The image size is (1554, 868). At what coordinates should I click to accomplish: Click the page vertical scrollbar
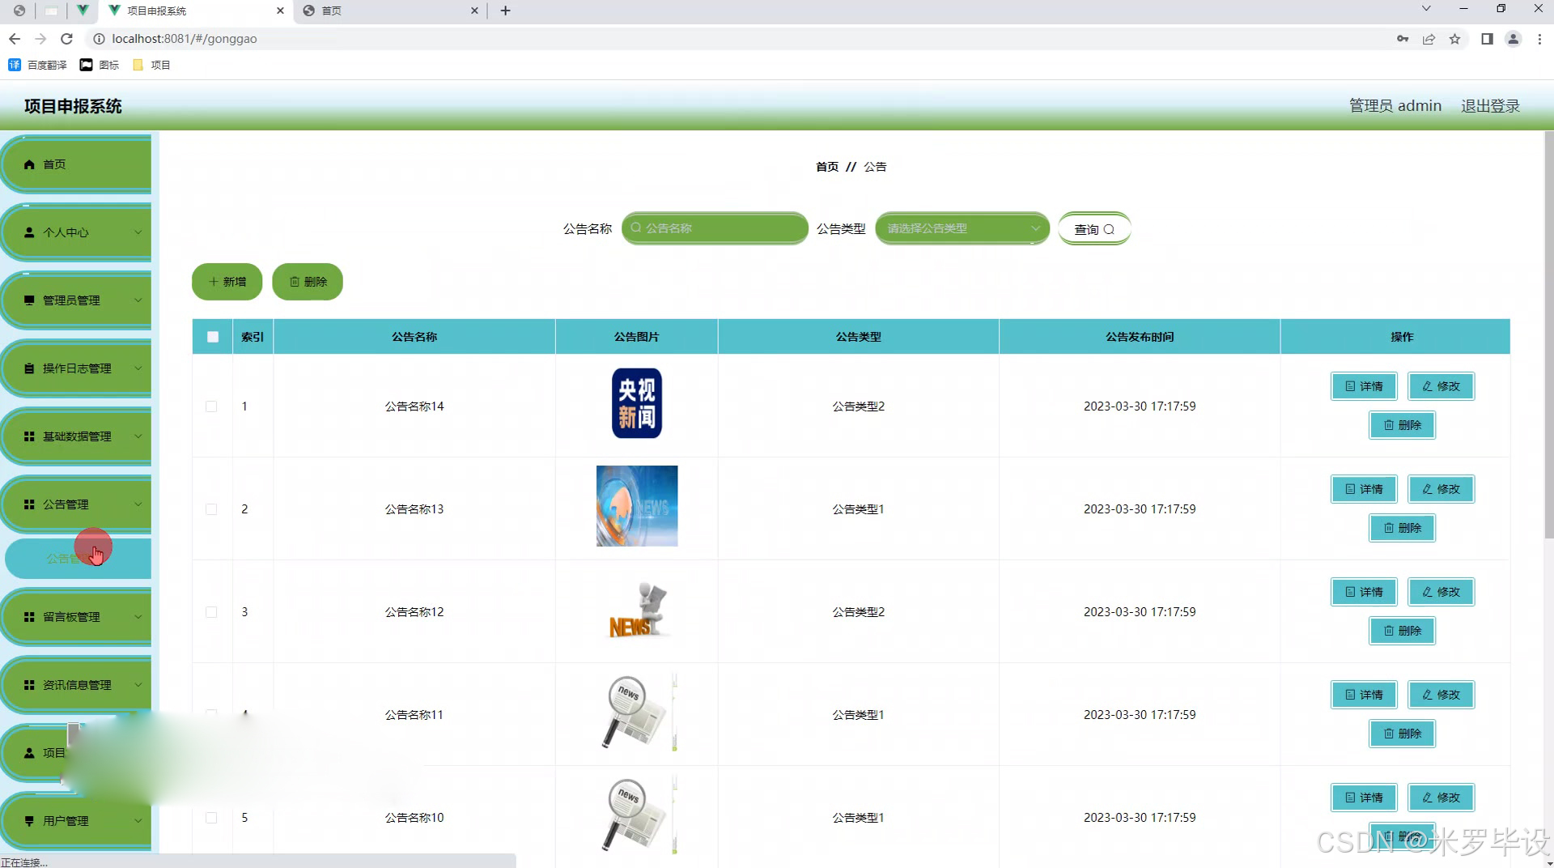(x=1548, y=340)
